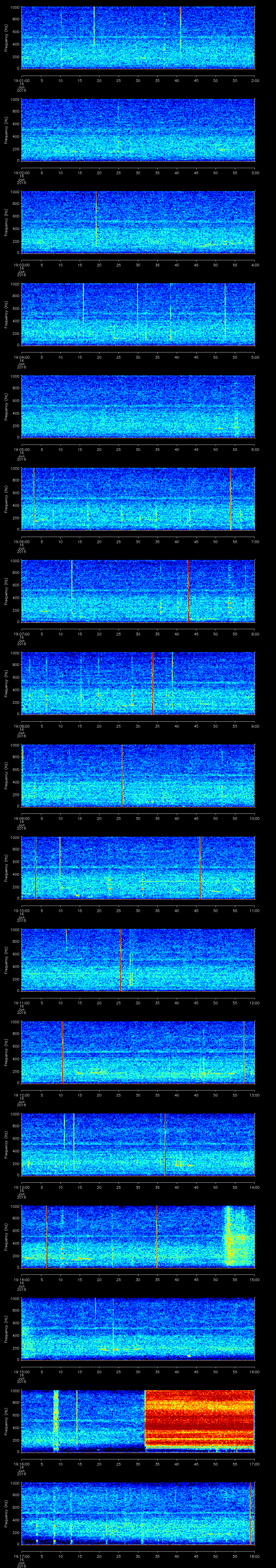The image size is (276, 1568).
Task: Pick the spectrogram panel starting at 19:09:00
Action: pos(138,775)
